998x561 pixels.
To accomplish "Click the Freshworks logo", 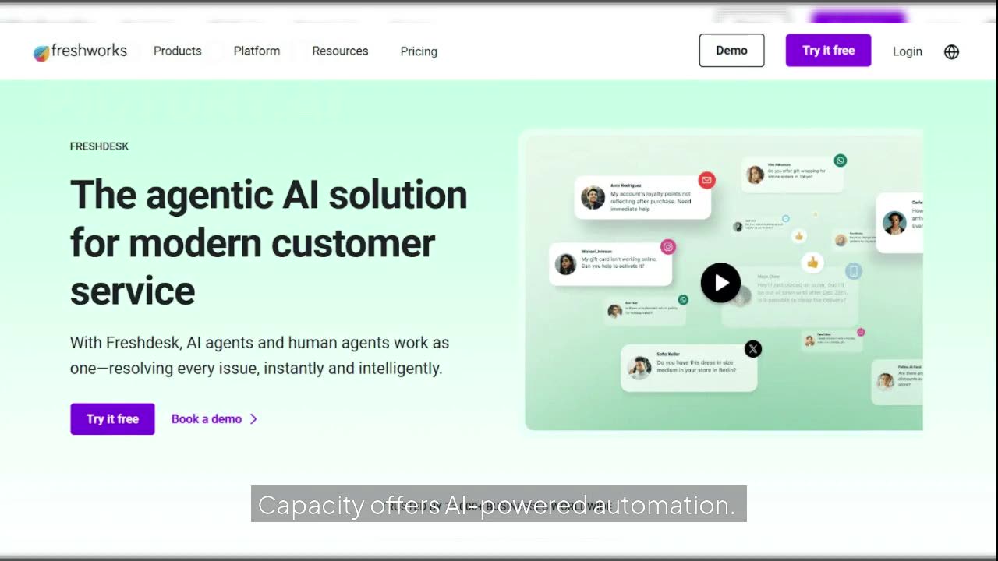I will [80, 51].
